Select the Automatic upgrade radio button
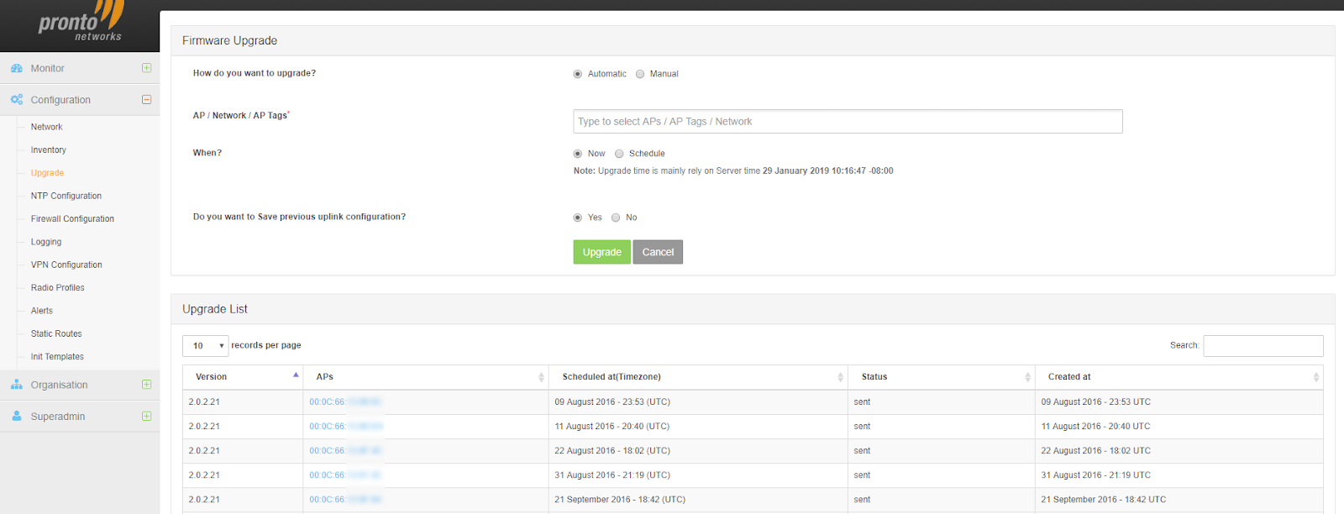 [578, 74]
